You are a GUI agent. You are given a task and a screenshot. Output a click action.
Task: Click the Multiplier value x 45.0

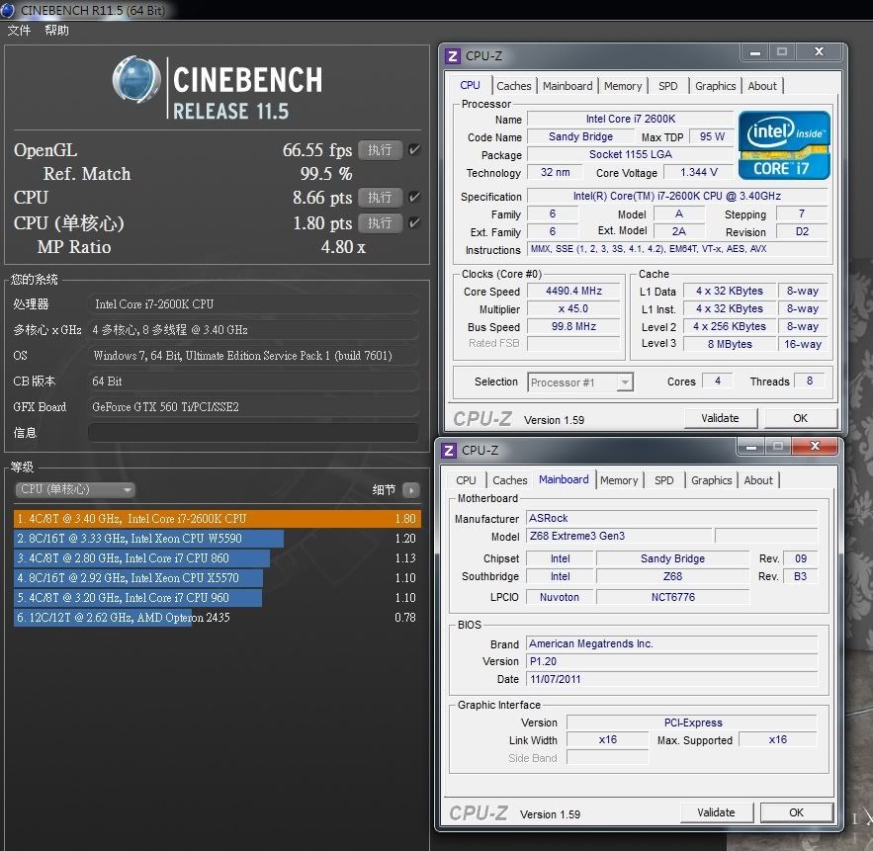(573, 309)
